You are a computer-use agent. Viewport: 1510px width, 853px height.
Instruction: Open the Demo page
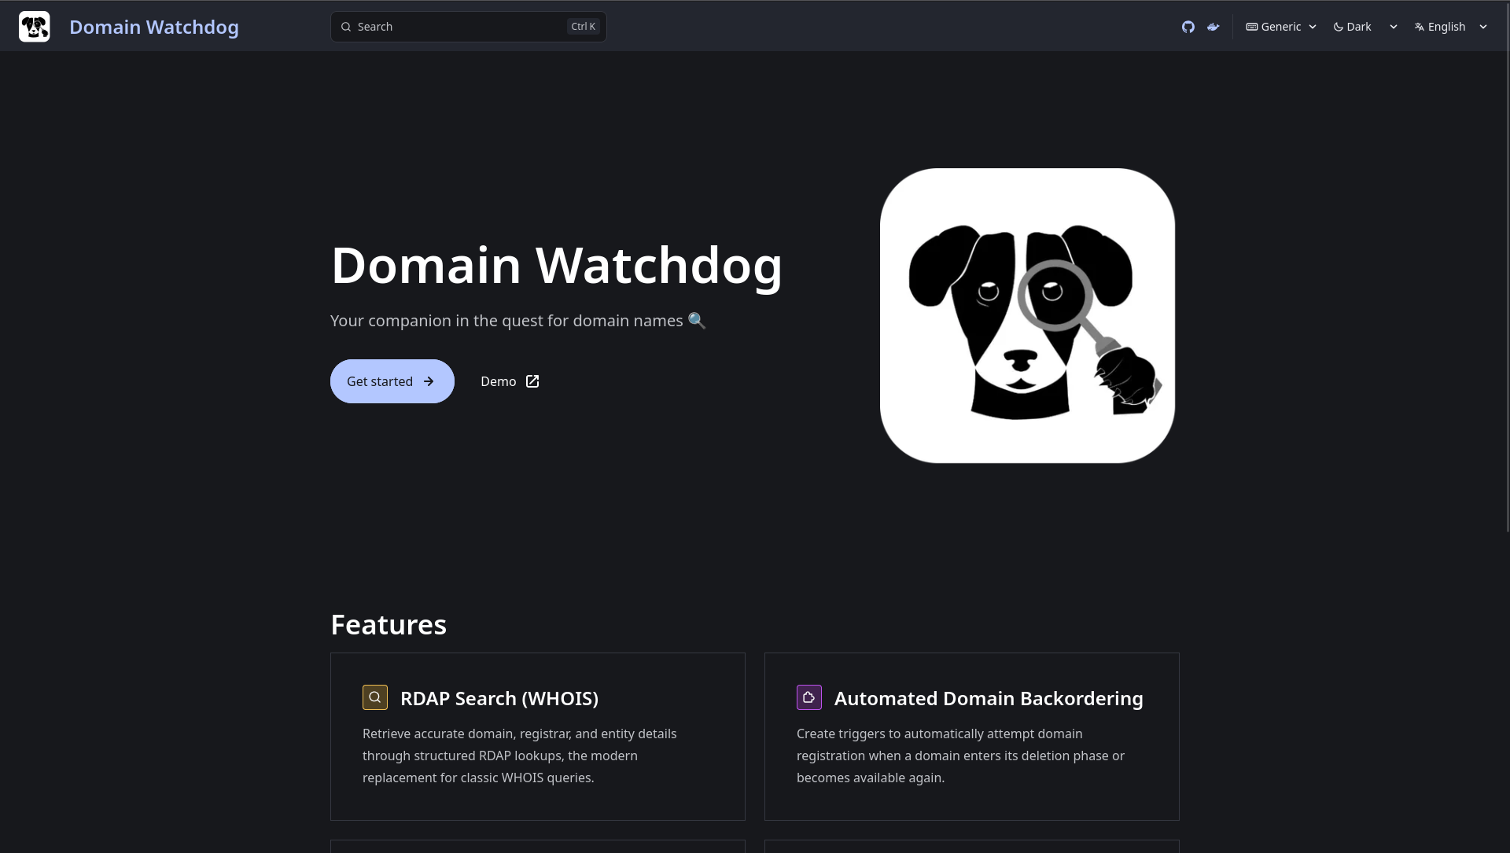498,381
